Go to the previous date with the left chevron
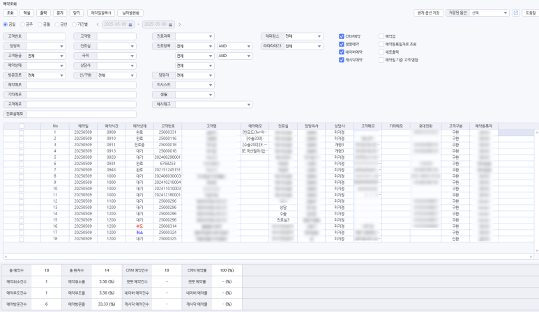The height and width of the screenshot is (312, 539). point(98,24)
